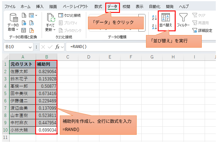Select column D header
217x145 pixels.
coord(89,57)
